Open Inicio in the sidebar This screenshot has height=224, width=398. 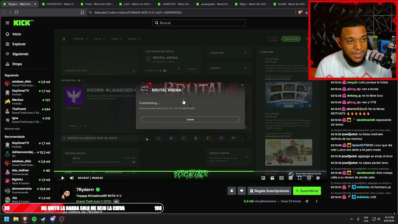coord(17,34)
